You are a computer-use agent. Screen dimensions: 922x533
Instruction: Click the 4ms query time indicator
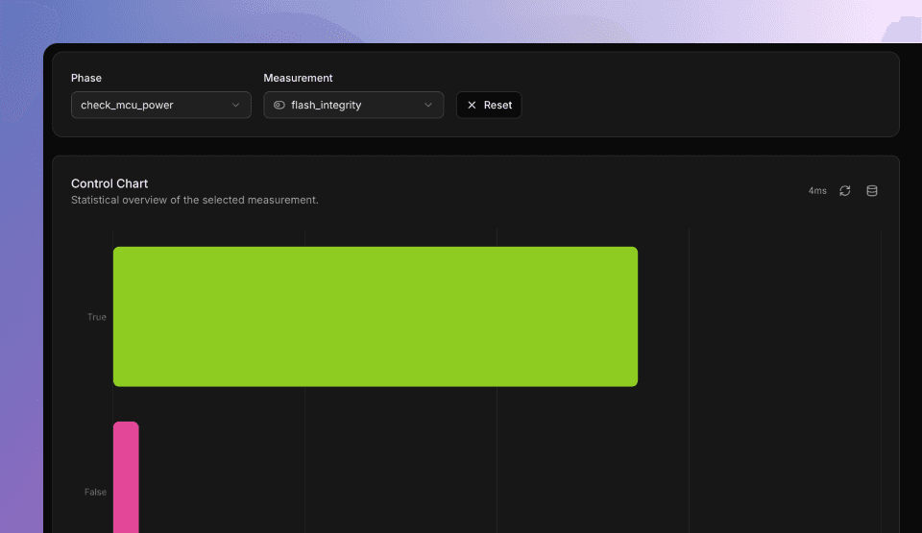click(816, 191)
